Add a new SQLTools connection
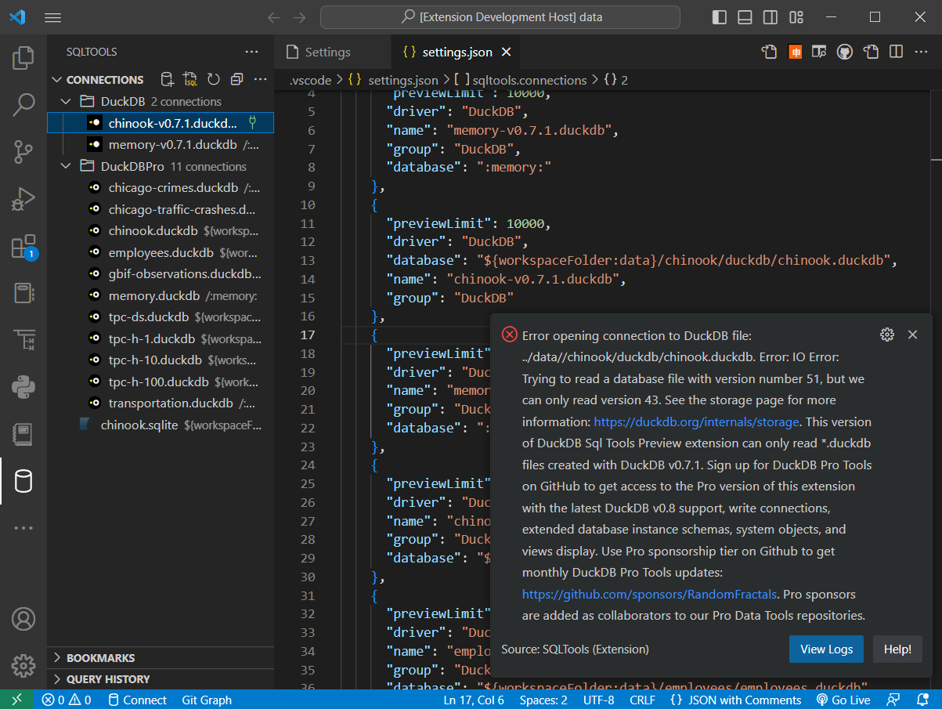Screen dimensions: 942x709 tap(168, 79)
